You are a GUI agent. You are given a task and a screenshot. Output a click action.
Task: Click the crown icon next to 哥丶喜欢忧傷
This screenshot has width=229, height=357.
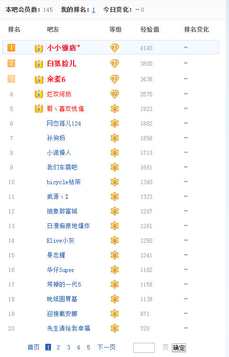coord(39,109)
